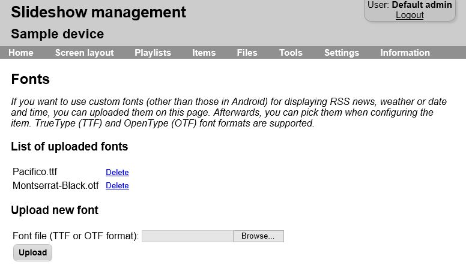
Task: Click the List of uploaded fonts heading
Action: (x=70, y=147)
